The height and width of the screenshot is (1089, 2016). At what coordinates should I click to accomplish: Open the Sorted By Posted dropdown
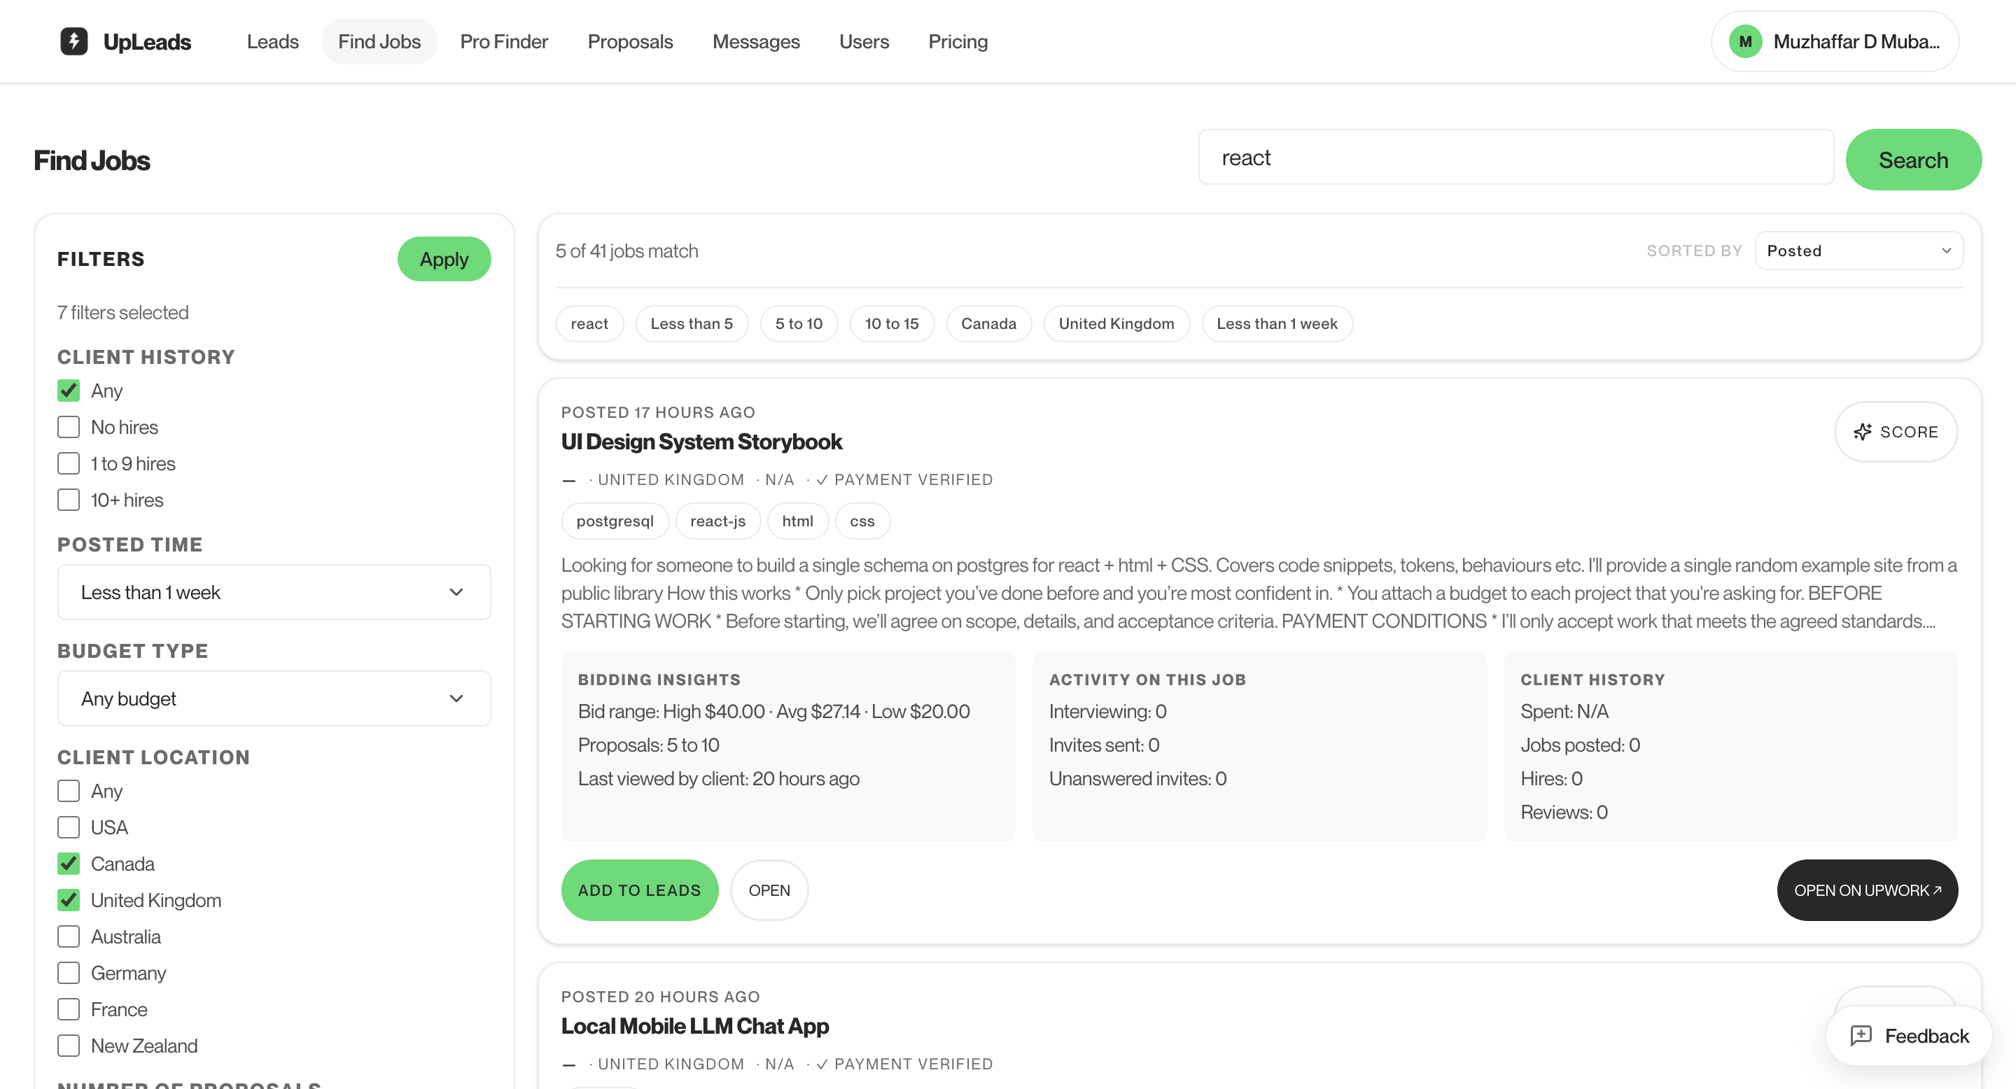coord(1858,251)
